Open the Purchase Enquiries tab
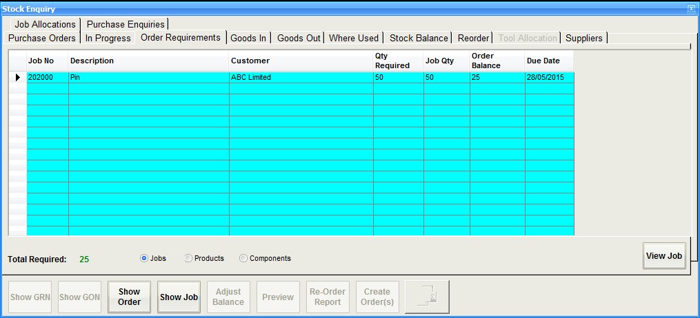 coord(126,24)
